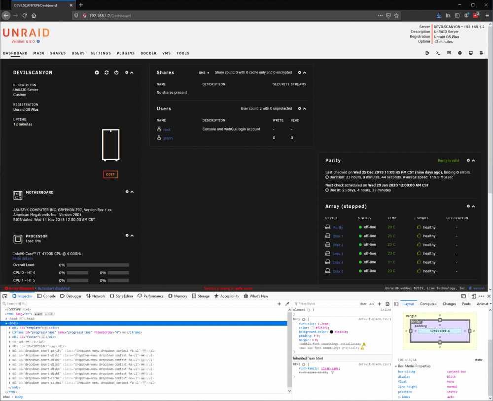
Task: Click the shutdown power icon
Action: 116,72
